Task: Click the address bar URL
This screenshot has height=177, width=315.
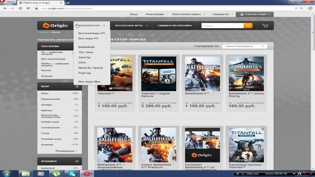Action: click(x=66, y=8)
